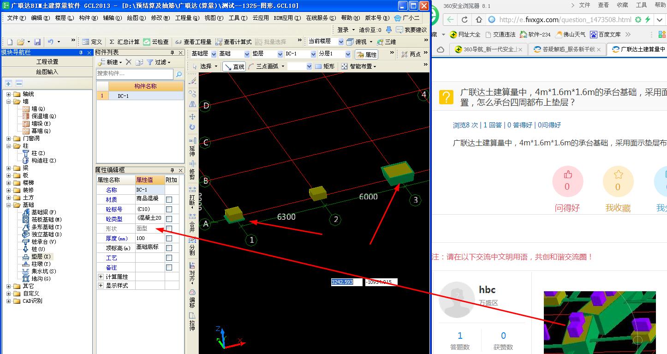Toggle the 备注 附加 checkbox

pos(169,267)
